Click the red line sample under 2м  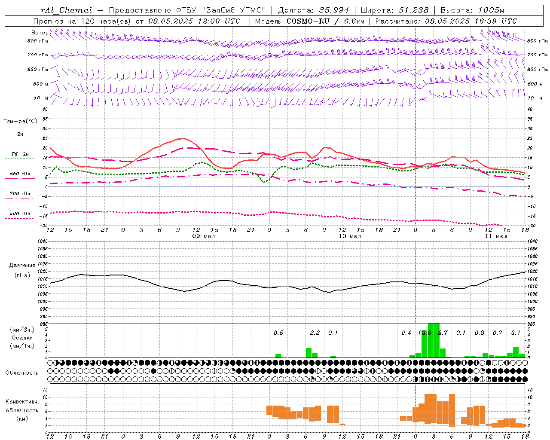pyautogui.click(x=20, y=139)
